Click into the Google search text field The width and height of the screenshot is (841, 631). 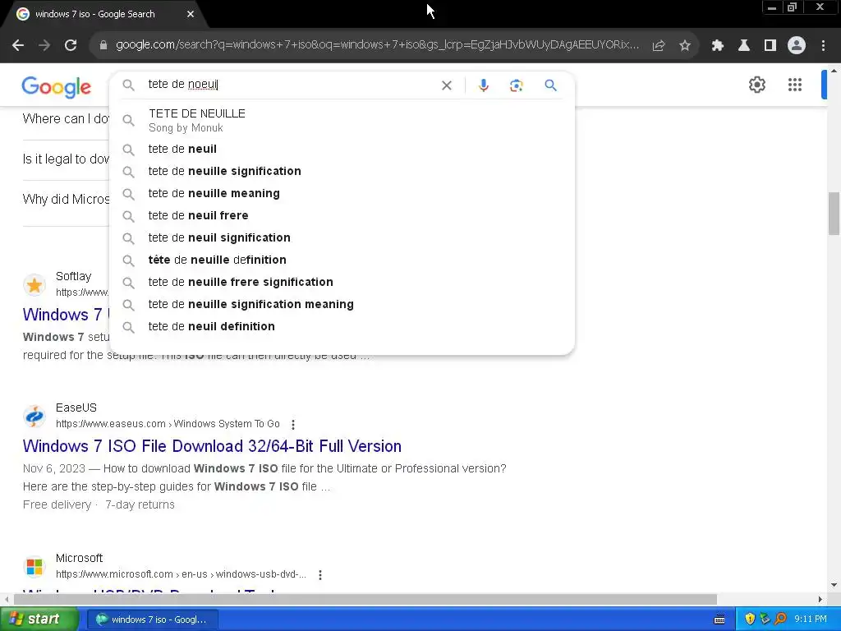click(x=290, y=85)
